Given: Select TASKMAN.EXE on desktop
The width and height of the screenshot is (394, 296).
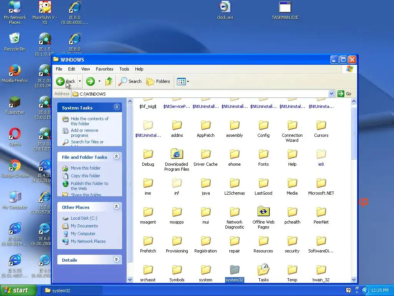Looking at the screenshot, I should click(x=285, y=10).
